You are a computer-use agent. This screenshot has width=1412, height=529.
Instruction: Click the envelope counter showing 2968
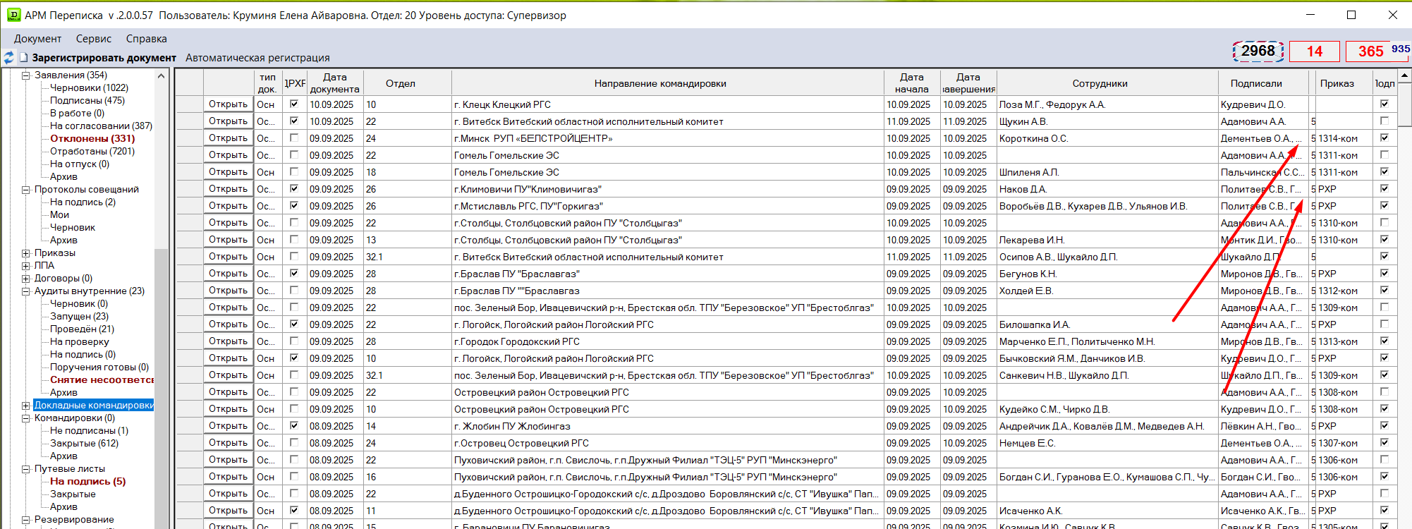click(1258, 51)
